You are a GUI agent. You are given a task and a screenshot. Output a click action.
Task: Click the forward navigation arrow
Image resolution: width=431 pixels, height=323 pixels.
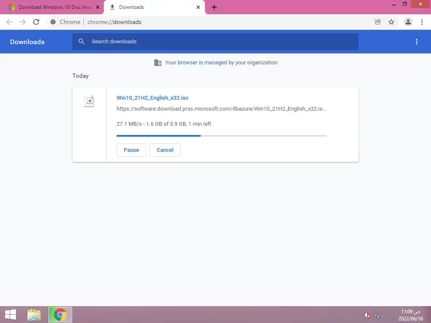[x=23, y=22]
